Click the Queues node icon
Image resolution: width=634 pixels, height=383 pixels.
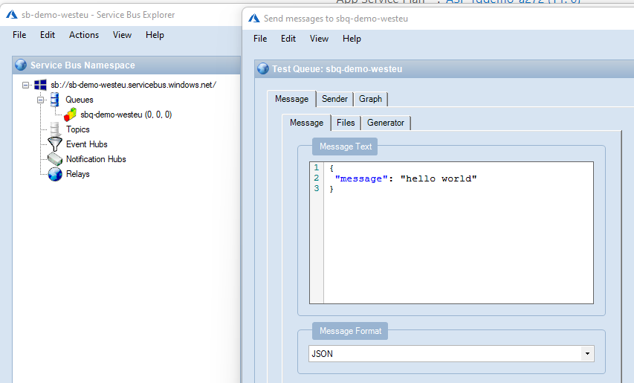(54, 100)
